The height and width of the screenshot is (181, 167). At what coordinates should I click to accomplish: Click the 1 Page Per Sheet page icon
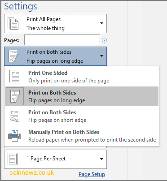[13, 159]
